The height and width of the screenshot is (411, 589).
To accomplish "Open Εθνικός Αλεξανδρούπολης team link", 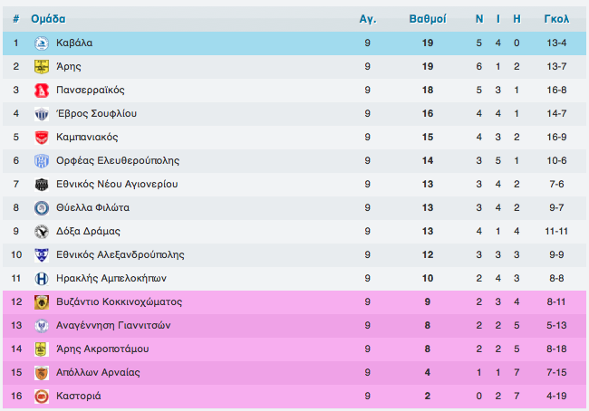I will tap(121, 255).
